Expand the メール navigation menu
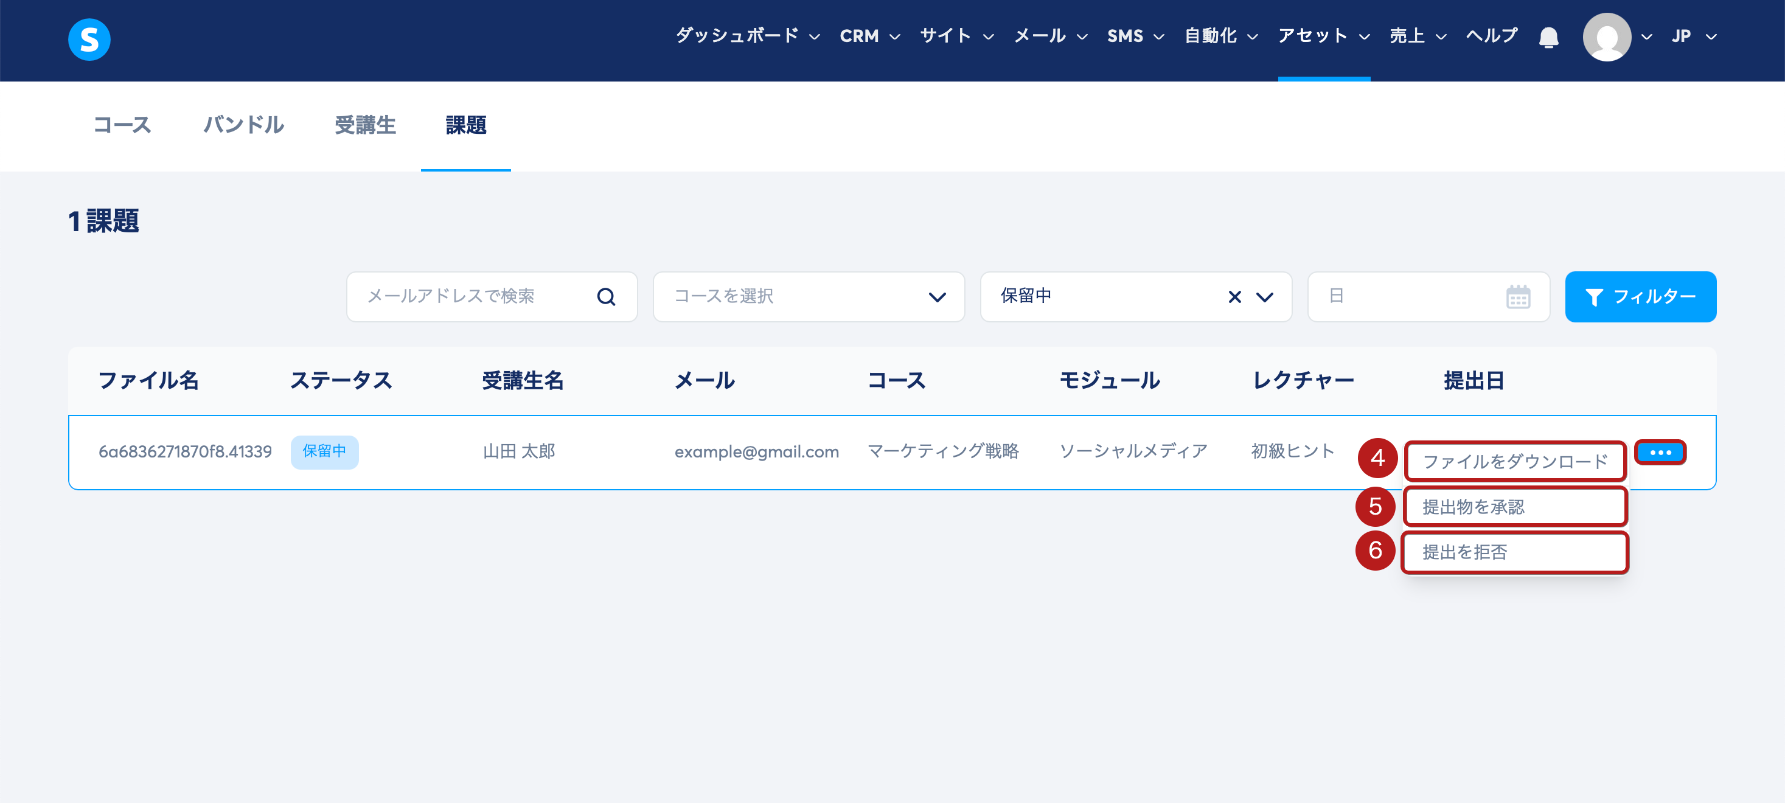The height and width of the screenshot is (803, 1785). [x=1051, y=36]
